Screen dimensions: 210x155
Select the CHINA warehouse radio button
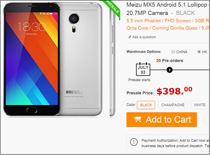coord(173,52)
